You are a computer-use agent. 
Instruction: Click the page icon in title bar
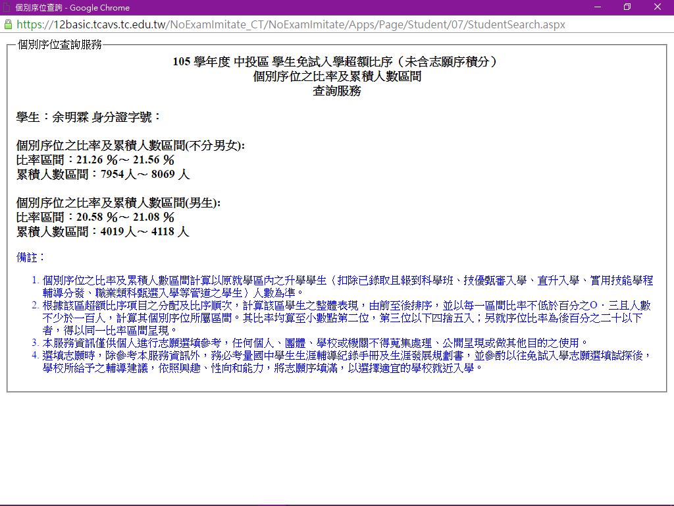tap(7, 7)
